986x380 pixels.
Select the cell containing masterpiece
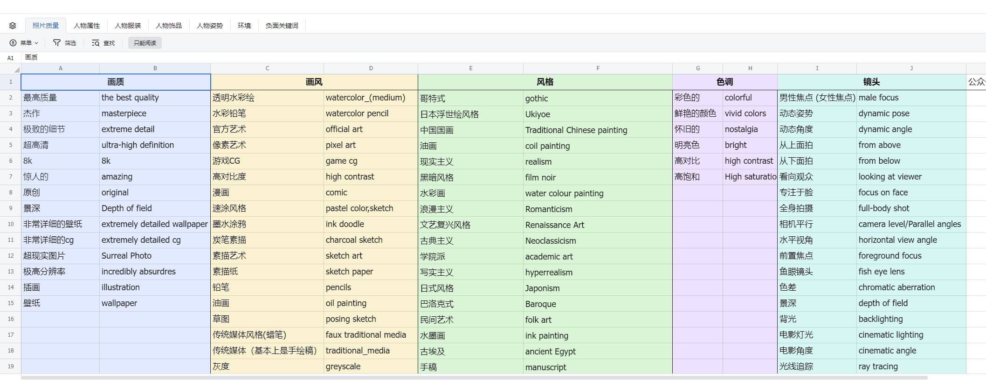point(154,113)
